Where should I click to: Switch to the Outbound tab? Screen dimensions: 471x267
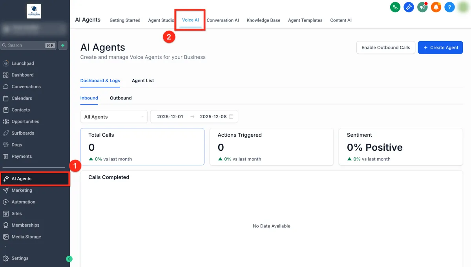[x=120, y=98]
